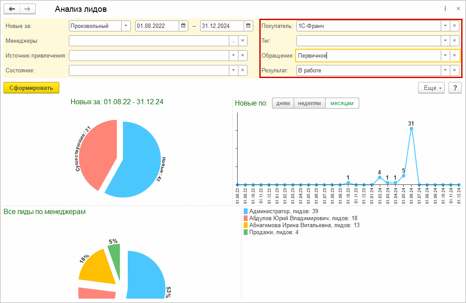Open the Еще menu

[431, 88]
